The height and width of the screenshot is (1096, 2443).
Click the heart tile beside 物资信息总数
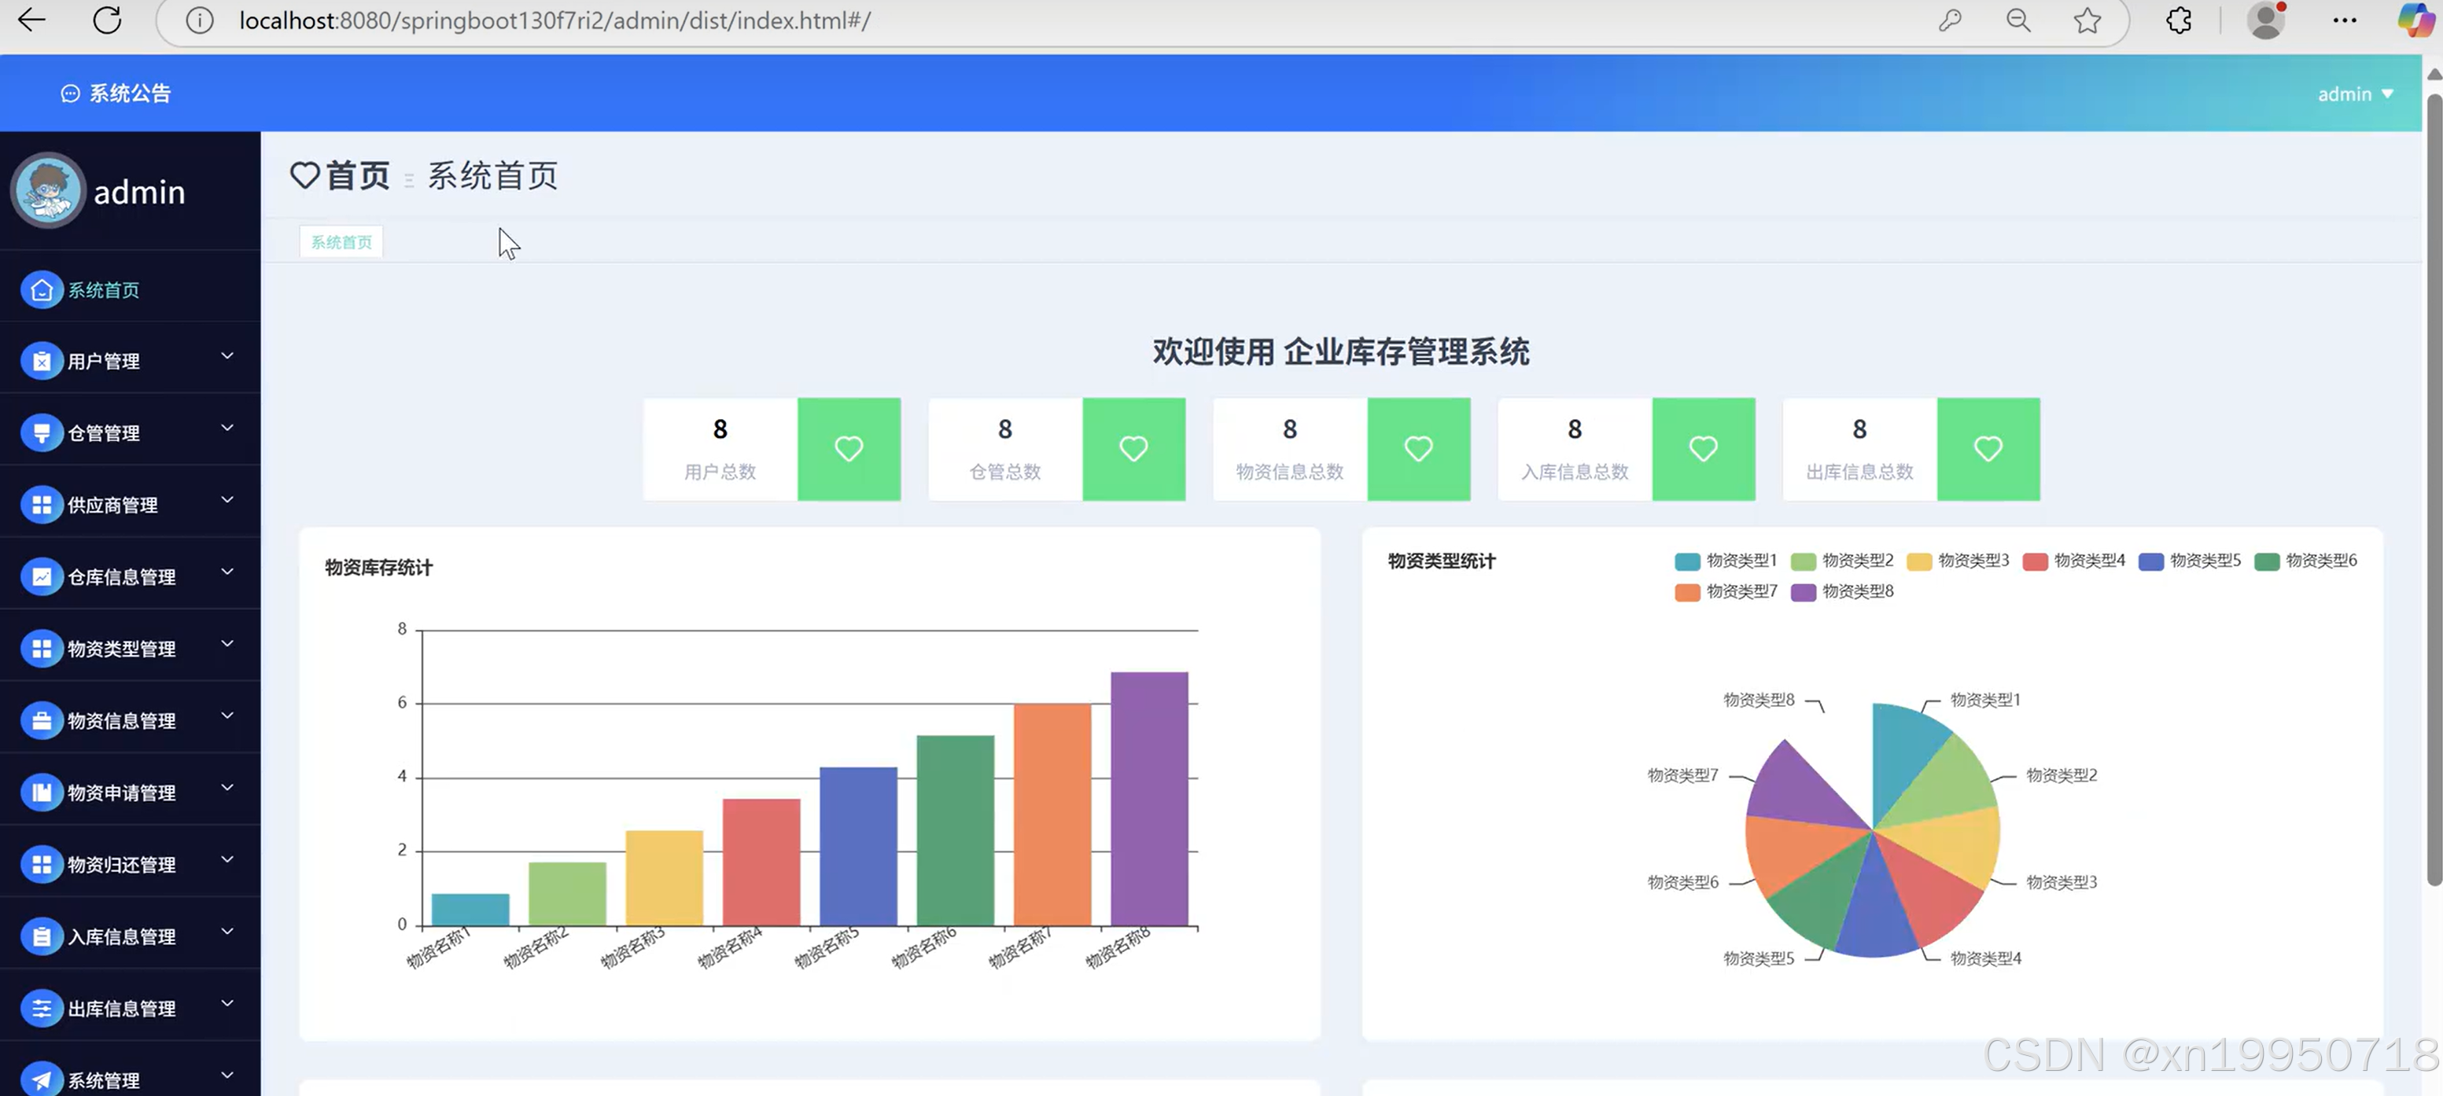point(1419,448)
